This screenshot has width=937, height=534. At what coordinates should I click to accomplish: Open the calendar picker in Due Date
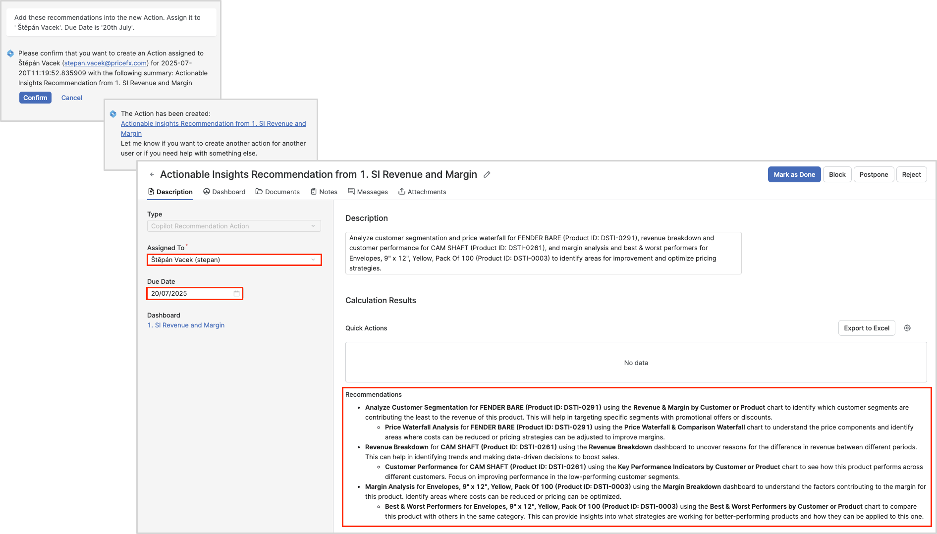236,294
